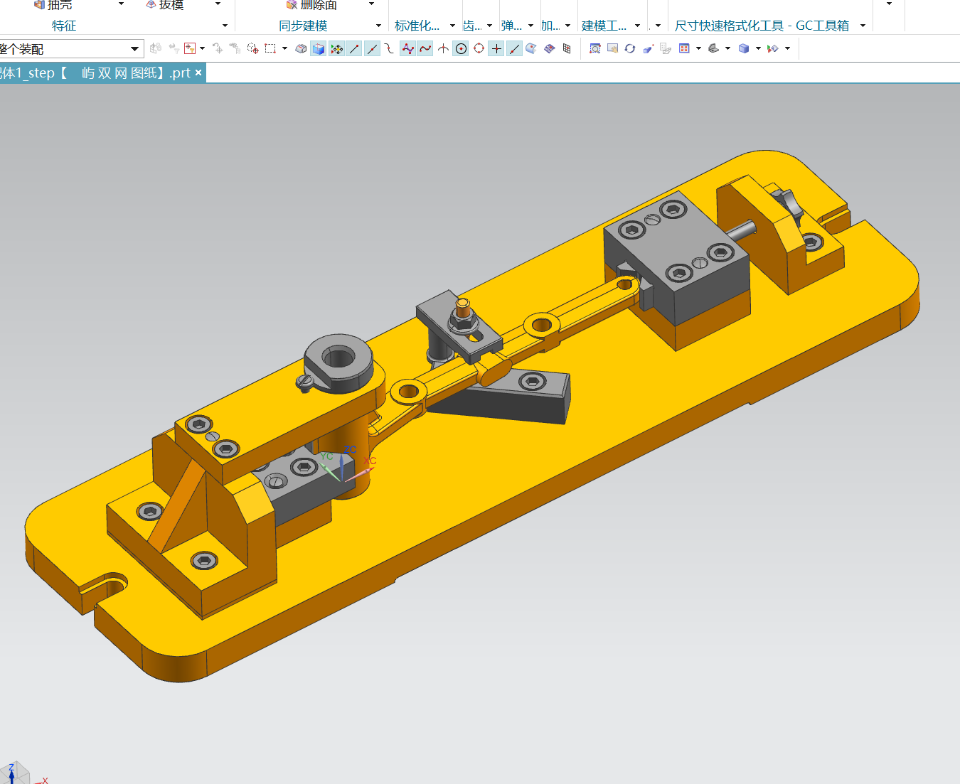
Task: Toggle the midpoint snap point
Action: pyautogui.click(x=372, y=48)
